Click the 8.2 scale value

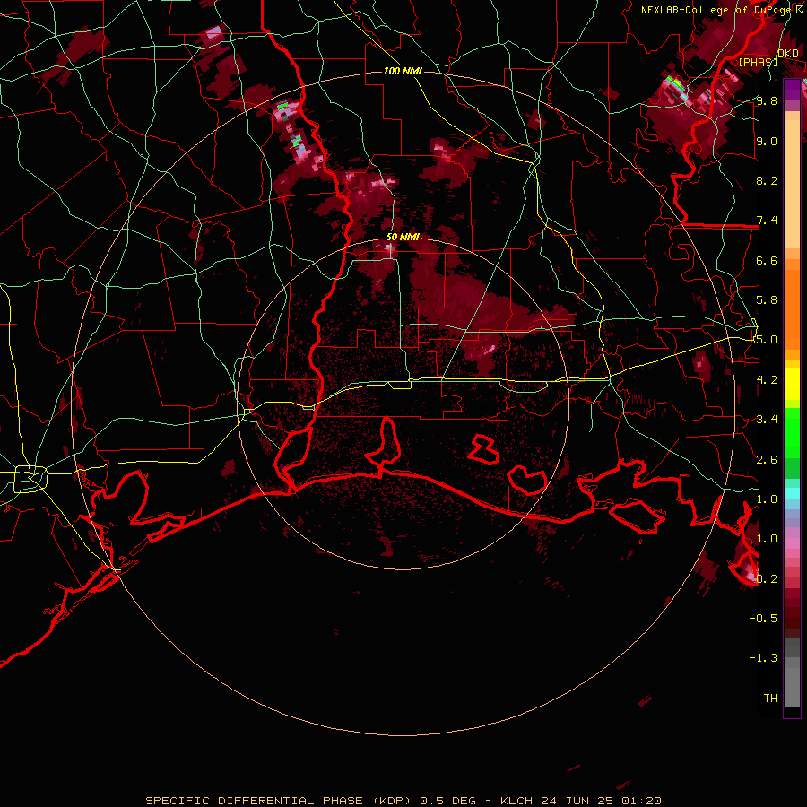[767, 180]
